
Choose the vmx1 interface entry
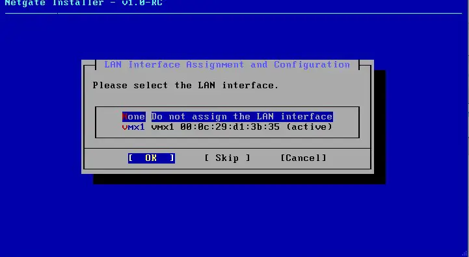(x=227, y=127)
